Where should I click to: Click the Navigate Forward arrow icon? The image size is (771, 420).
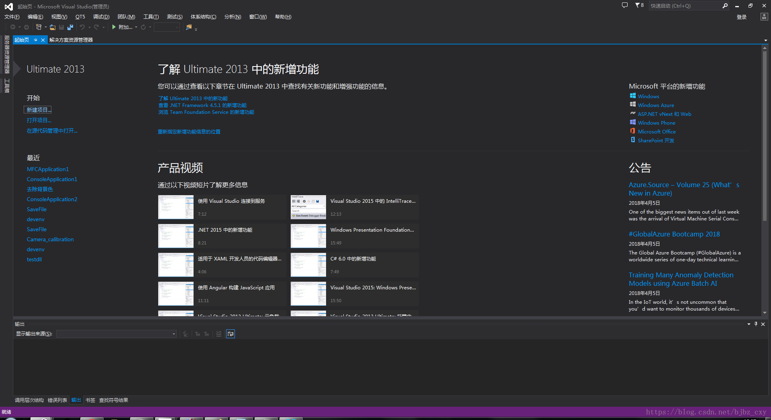click(27, 27)
